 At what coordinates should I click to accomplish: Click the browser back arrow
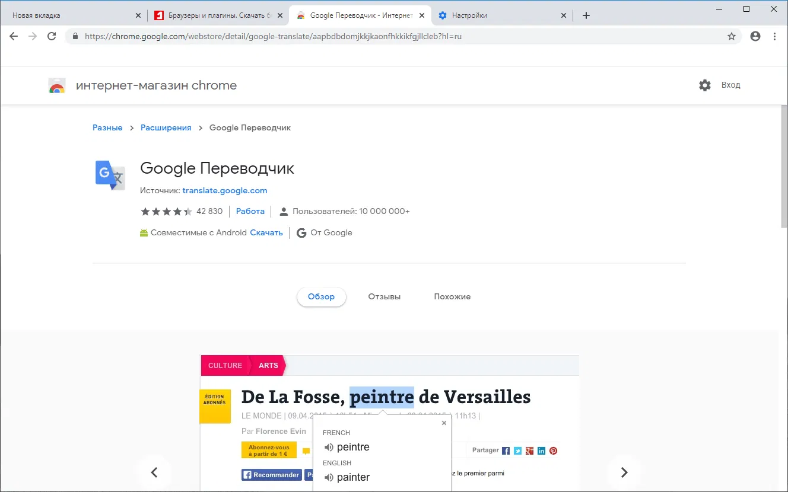pyautogui.click(x=14, y=36)
